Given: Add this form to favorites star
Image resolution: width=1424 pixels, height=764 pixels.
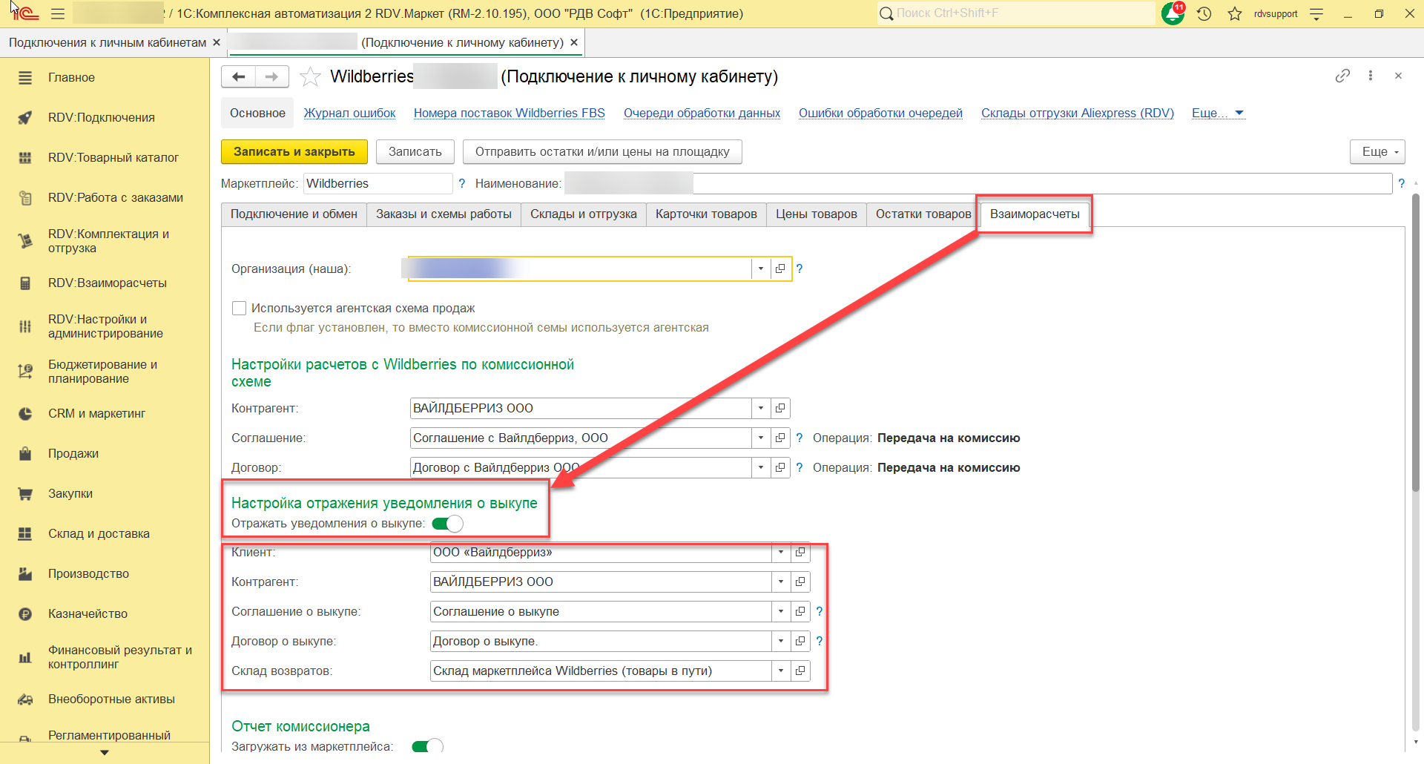Looking at the screenshot, I should 310,76.
